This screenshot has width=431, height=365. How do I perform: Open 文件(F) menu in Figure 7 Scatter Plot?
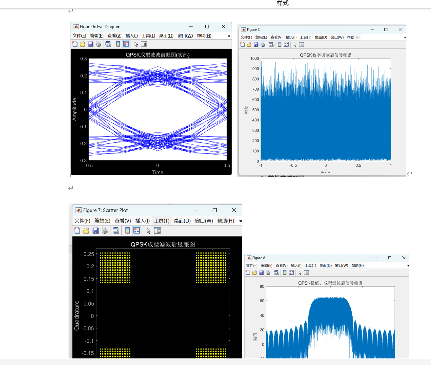click(82, 221)
